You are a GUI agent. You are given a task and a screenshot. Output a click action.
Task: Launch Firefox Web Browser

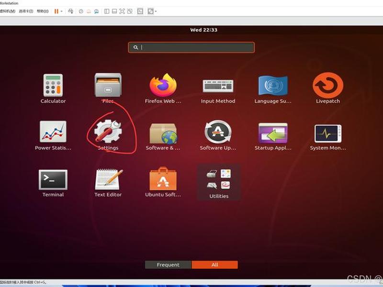[x=163, y=88]
